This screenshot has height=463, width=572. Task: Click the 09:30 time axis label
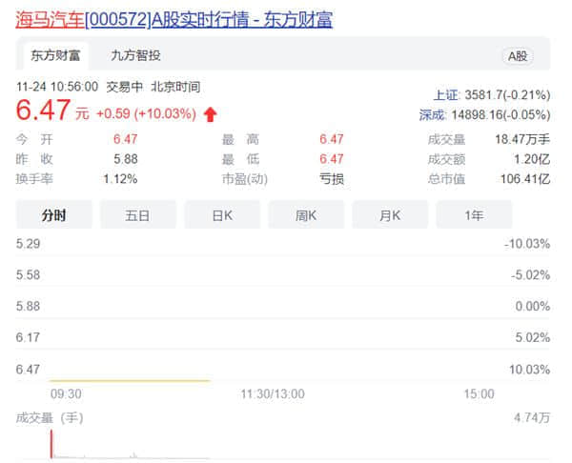point(66,393)
